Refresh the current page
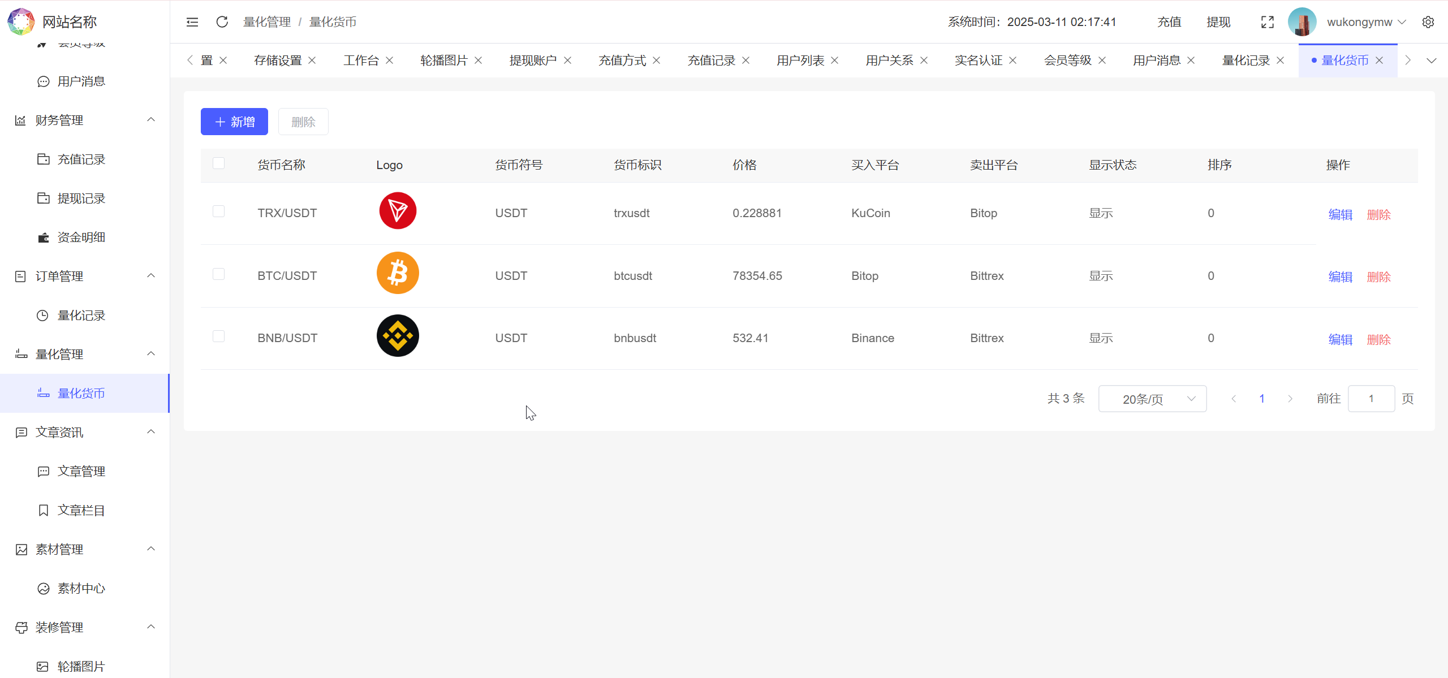The width and height of the screenshot is (1448, 678). click(x=222, y=21)
